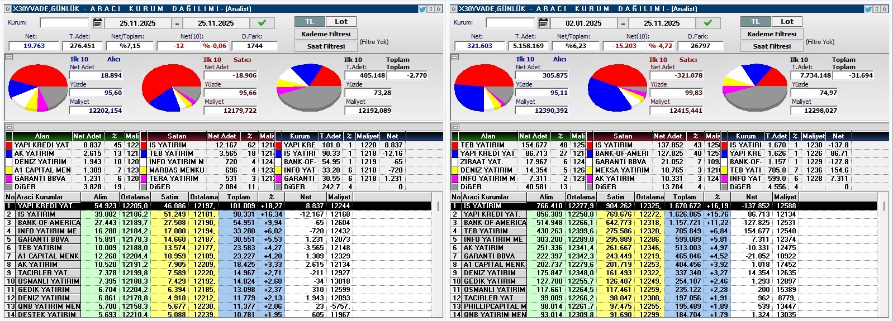Click the Twitter bird icon in the left window

point(422,9)
